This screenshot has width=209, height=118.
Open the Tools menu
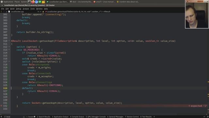point(32,9)
